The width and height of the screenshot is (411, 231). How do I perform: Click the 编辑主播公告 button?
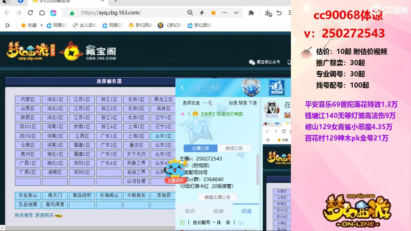217,197
